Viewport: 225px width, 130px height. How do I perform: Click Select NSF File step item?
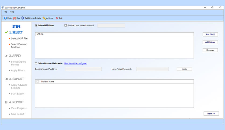(x=19, y=38)
